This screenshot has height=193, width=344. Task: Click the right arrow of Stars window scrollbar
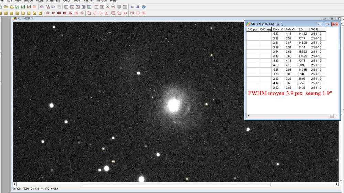tap(336, 116)
